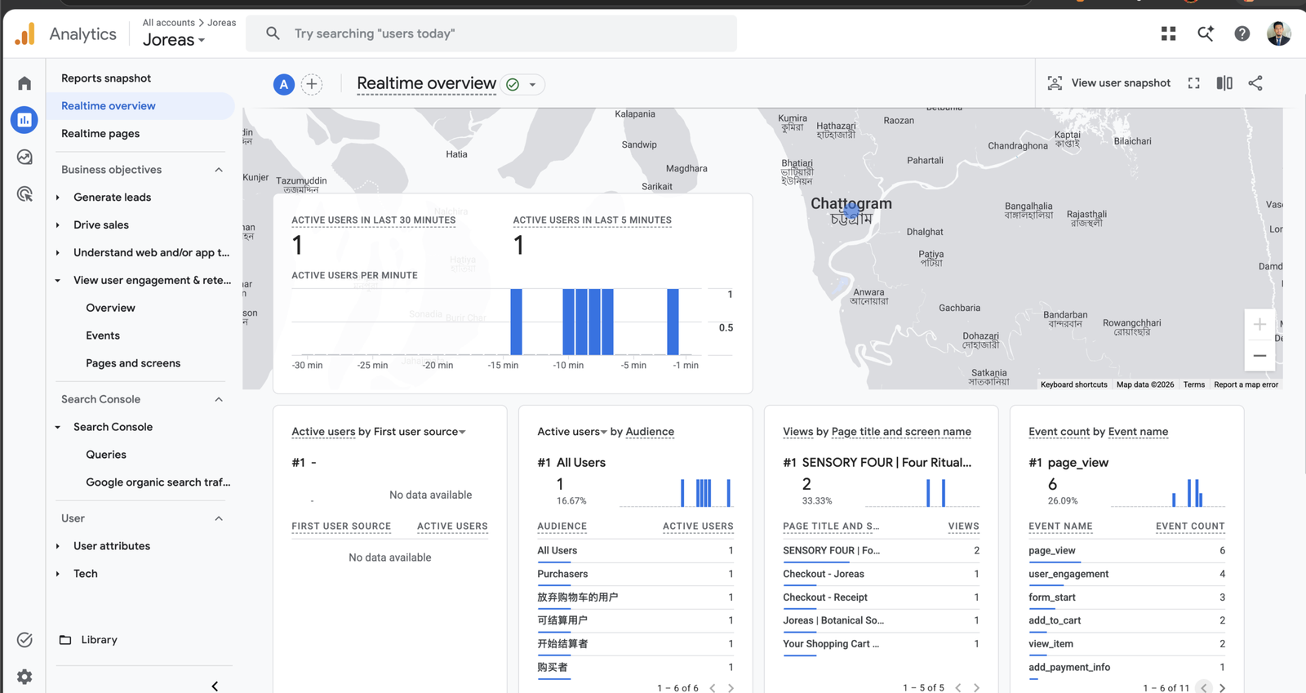
Task: Open Admin settings gear icon
Action: (x=24, y=677)
